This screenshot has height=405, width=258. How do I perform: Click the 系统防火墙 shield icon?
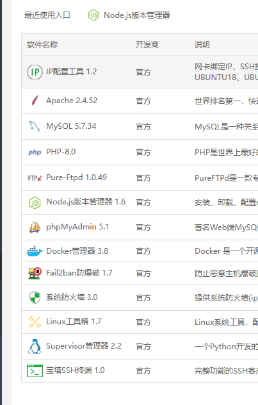35,297
